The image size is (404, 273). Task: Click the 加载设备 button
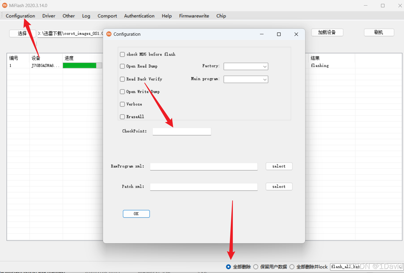[x=327, y=32]
